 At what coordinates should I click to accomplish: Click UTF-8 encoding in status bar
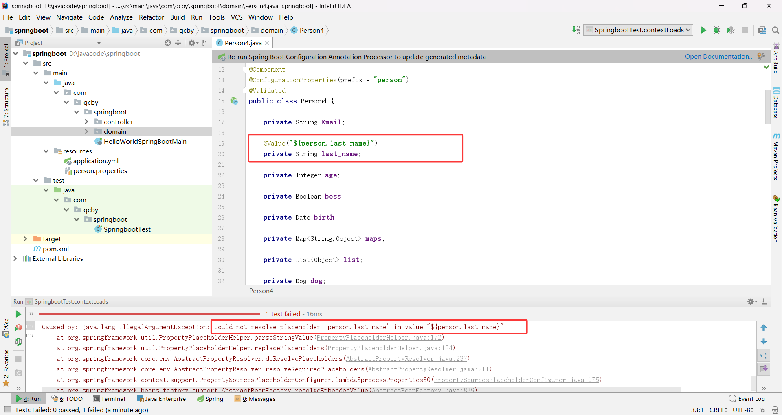[x=743, y=410]
